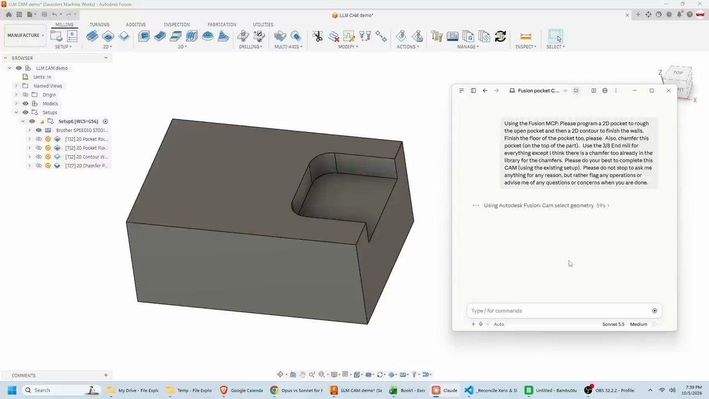Viewport: 709px width, 399px height.
Task: Toggle visibility of the Setups folder
Action: (x=25, y=112)
